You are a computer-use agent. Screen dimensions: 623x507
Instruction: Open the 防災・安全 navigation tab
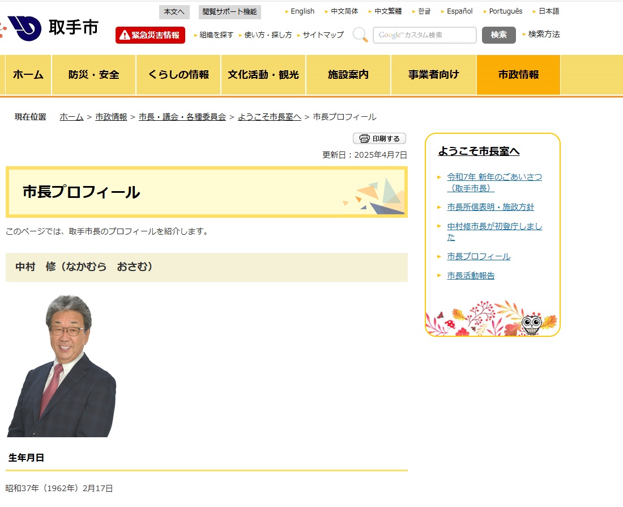[94, 75]
